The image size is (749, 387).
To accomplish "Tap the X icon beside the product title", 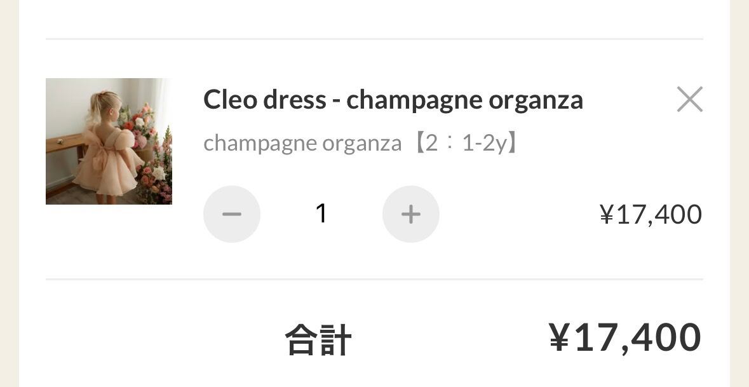I will [x=689, y=99].
